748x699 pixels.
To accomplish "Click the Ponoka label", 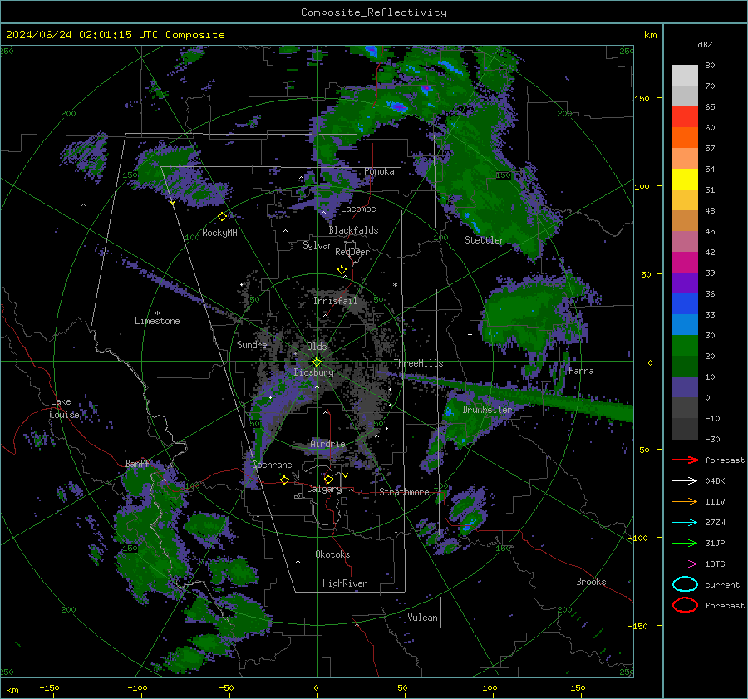I will click(379, 171).
